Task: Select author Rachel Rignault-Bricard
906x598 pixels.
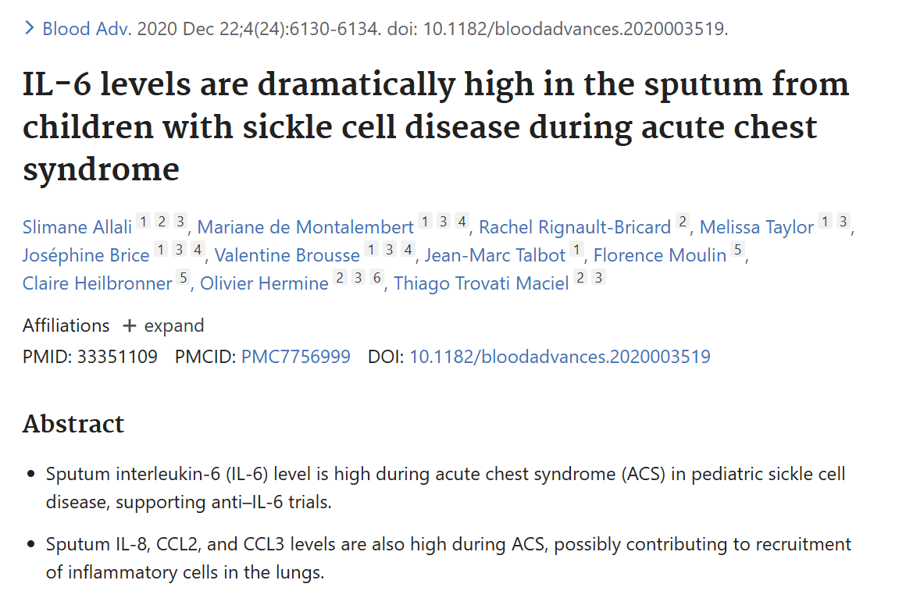Action: coord(575,227)
